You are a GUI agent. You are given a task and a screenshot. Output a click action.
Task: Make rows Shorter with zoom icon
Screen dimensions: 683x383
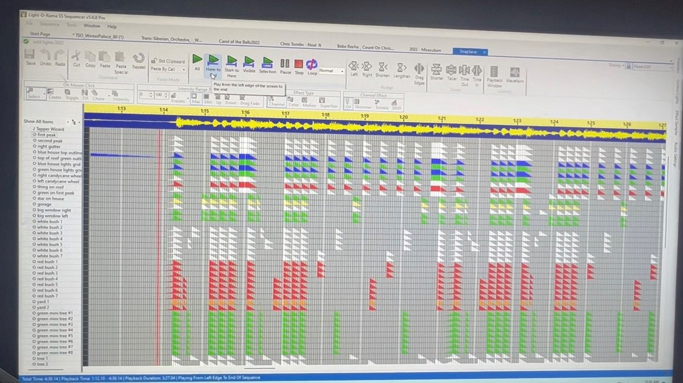coord(436,72)
